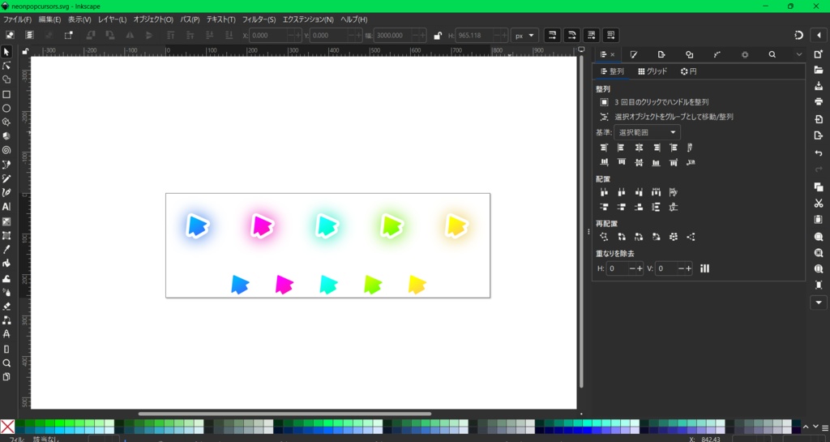Toggle scale stroke width with object button
The height and width of the screenshot is (442, 830).
(x=552, y=36)
